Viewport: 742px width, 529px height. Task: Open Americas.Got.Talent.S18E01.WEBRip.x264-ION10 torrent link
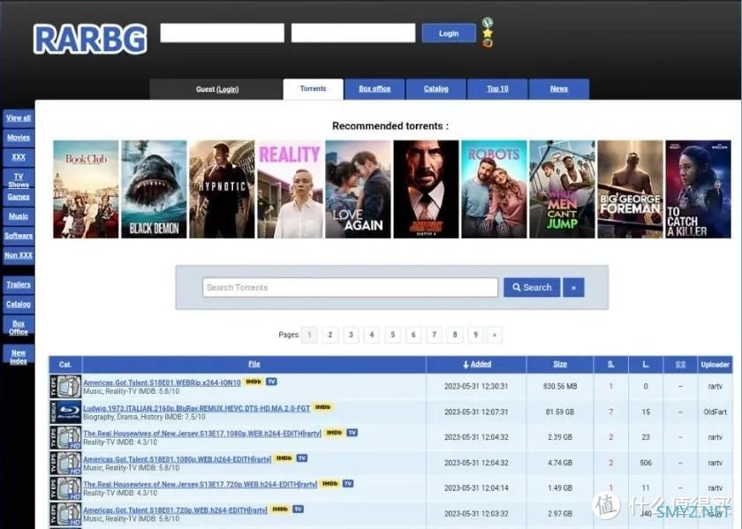click(x=162, y=382)
